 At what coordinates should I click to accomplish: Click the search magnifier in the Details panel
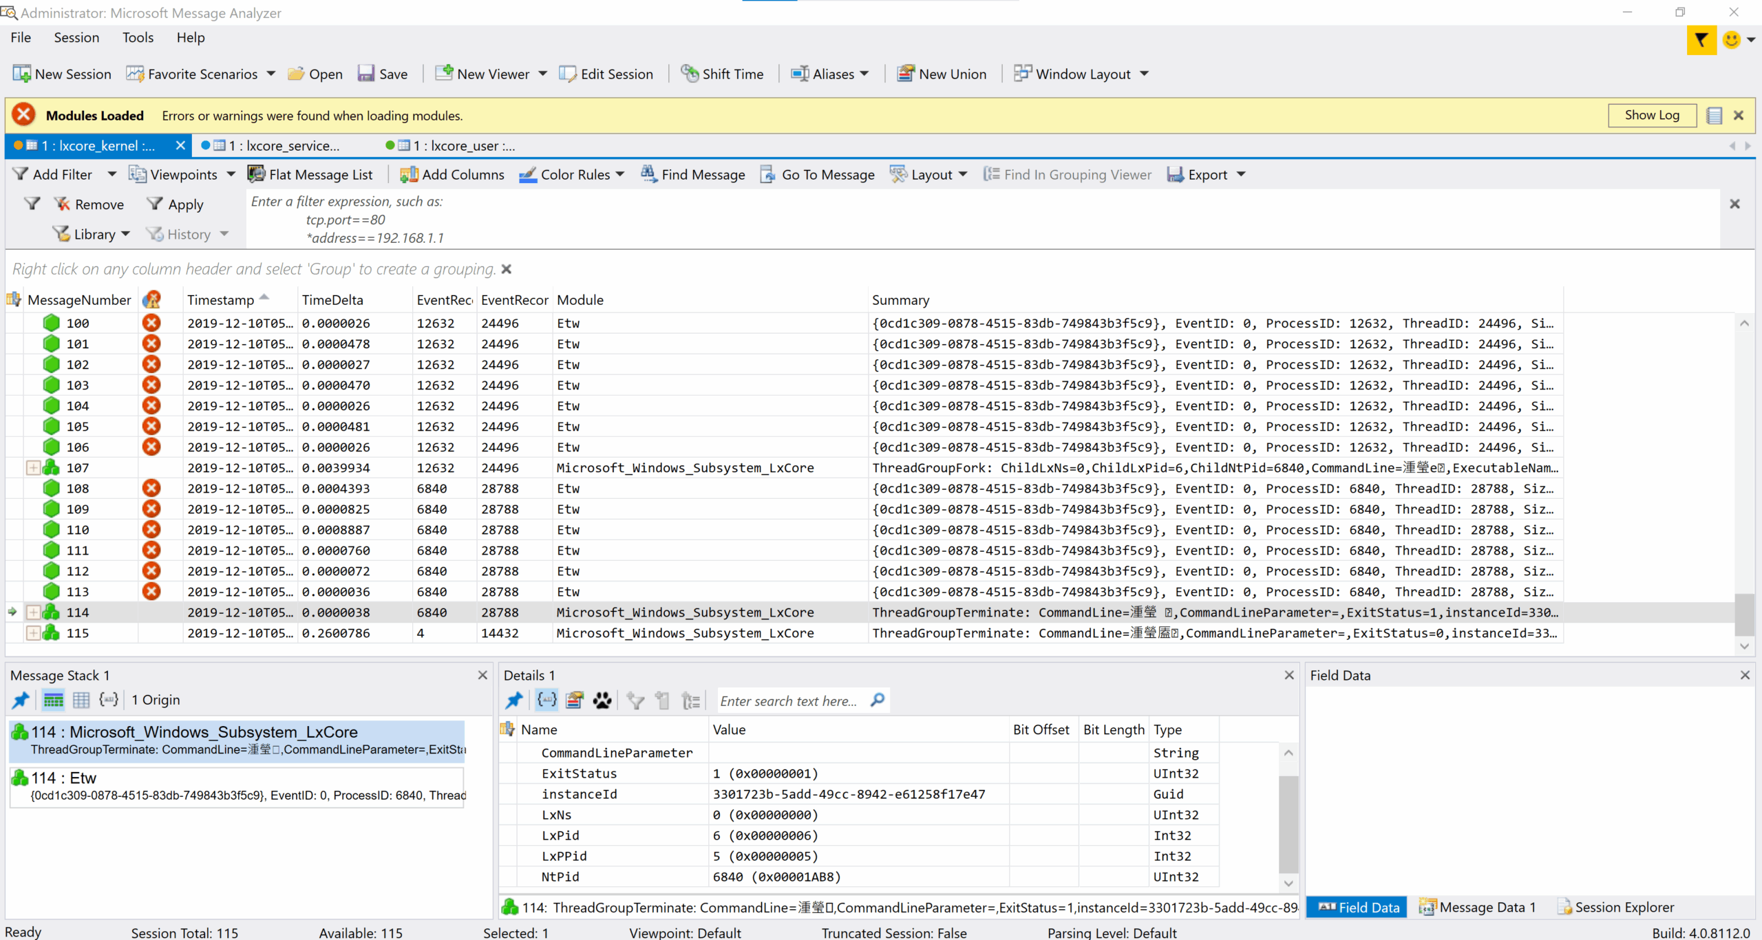click(x=877, y=700)
